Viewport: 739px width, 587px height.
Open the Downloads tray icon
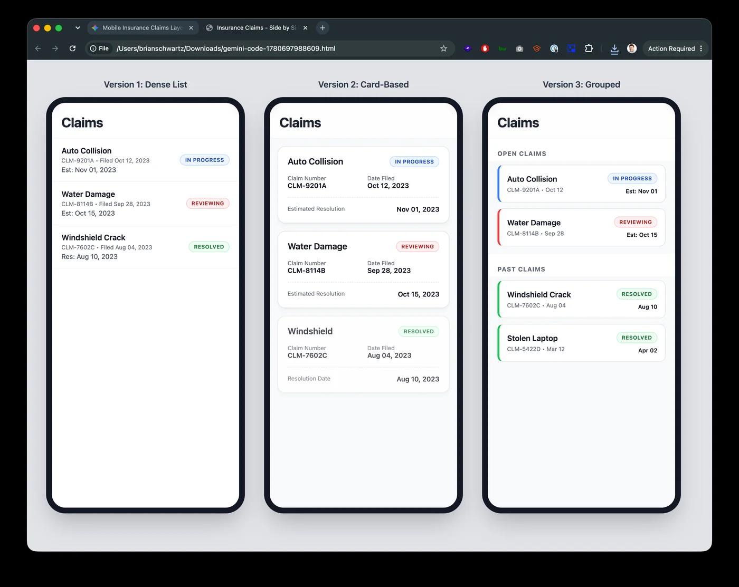[x=614, y=49]
